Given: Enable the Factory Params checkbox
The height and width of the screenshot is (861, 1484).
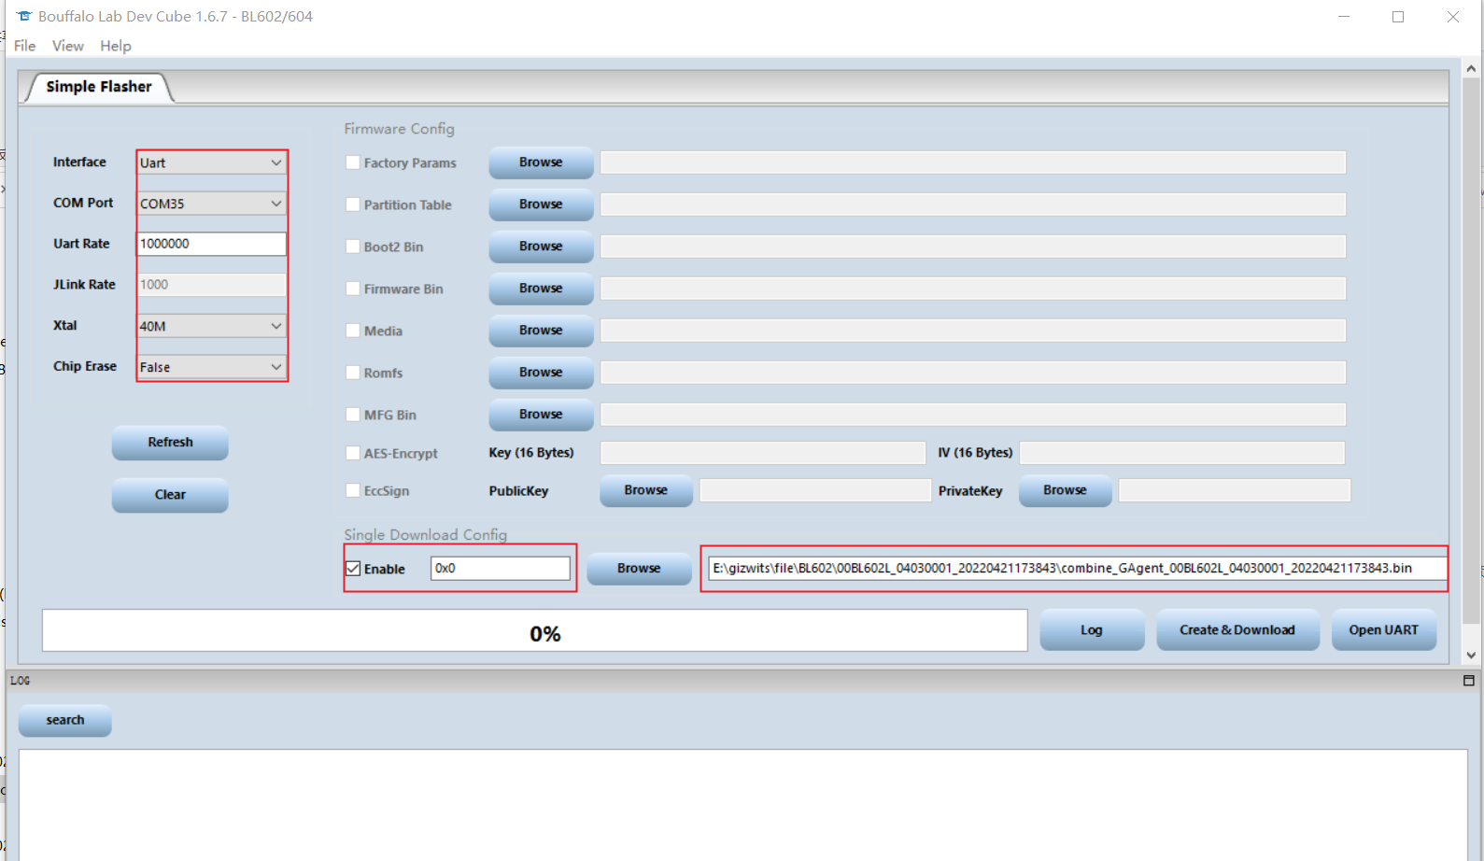Looking at the screenshot, I should (353, 162).
